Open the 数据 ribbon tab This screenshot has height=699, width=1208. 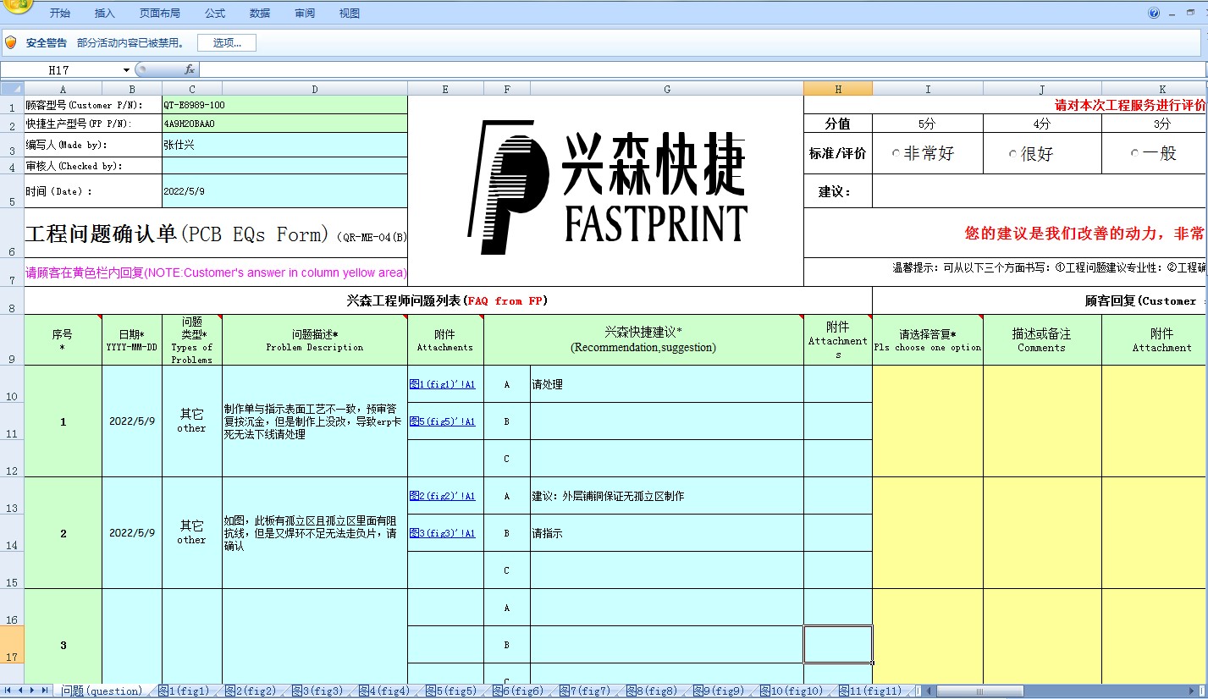click(x=260, y=14)
